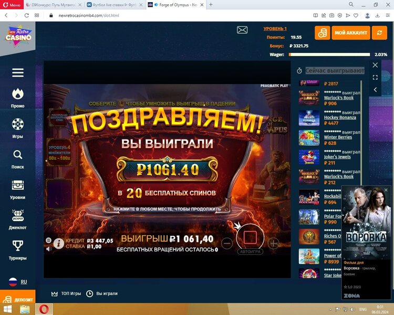Open File Explorer from the taskbar
The image size is (394, 315).
click(25, 309)
